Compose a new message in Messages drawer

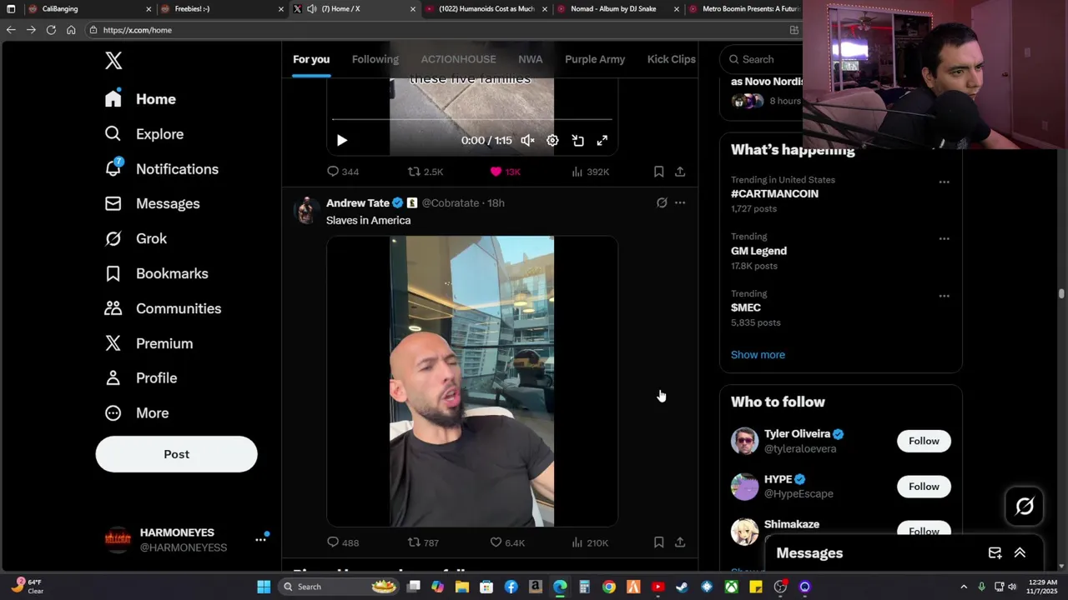click(x=995, y=553)
